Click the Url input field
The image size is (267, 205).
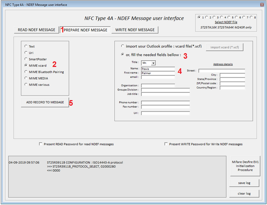(x=165, y=113)
